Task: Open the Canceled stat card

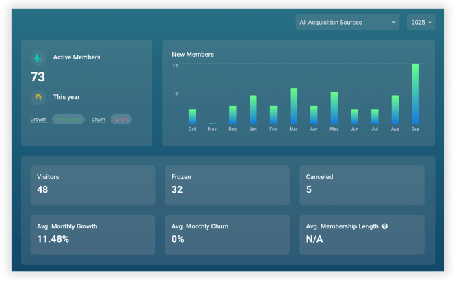Action: tap(361, 185)
